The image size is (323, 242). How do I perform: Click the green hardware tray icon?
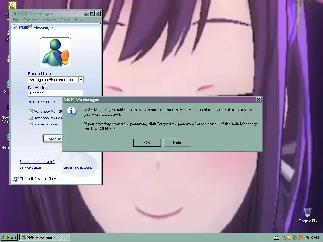[x=295, y=238]
